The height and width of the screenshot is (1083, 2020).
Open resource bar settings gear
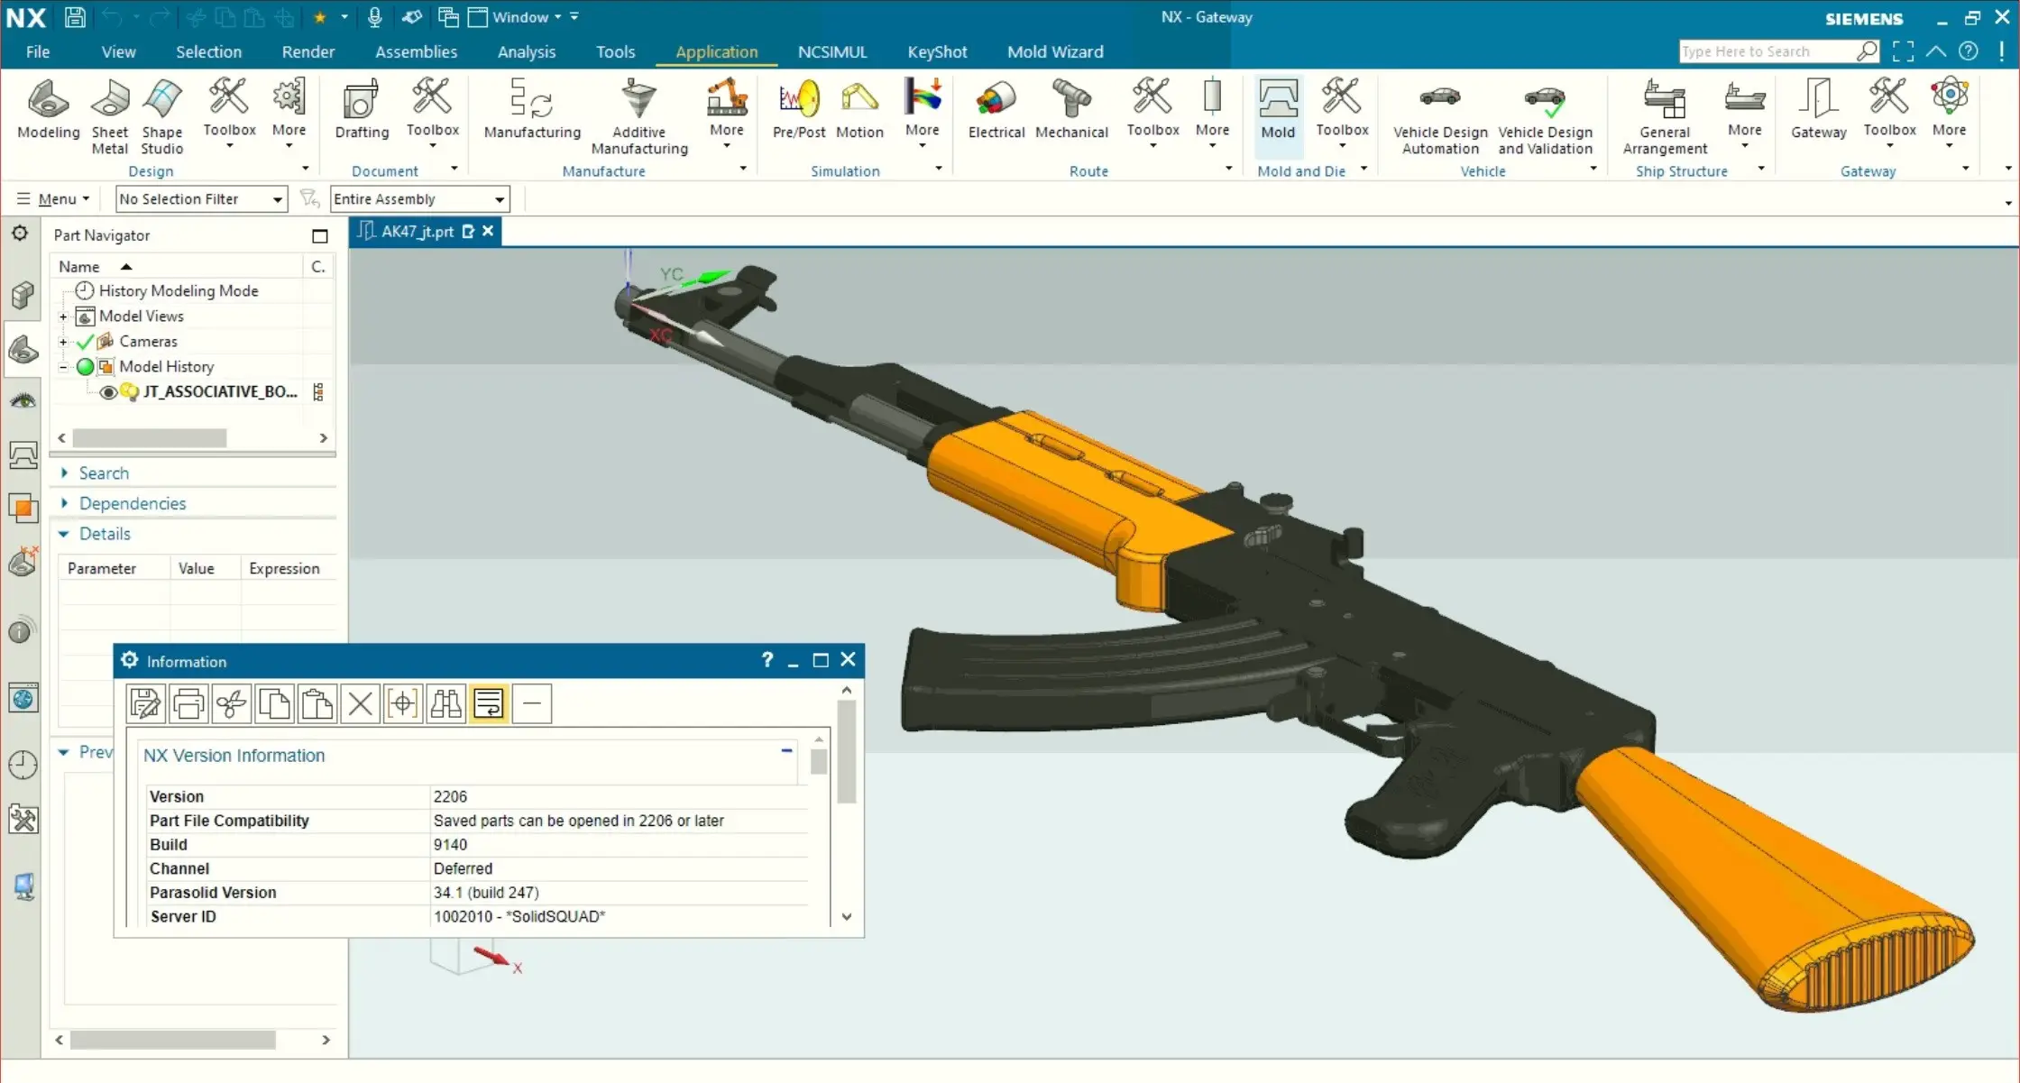[x=20, y=234]
